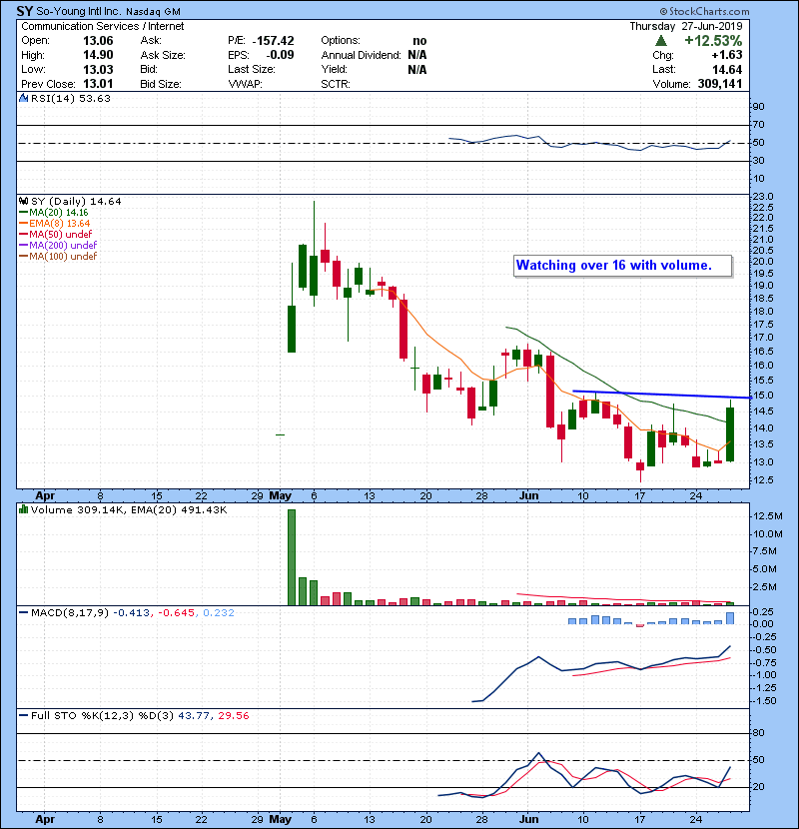Click the May label on price chart axis
This screenshot has height=829, width=799.
pos(281,496)
